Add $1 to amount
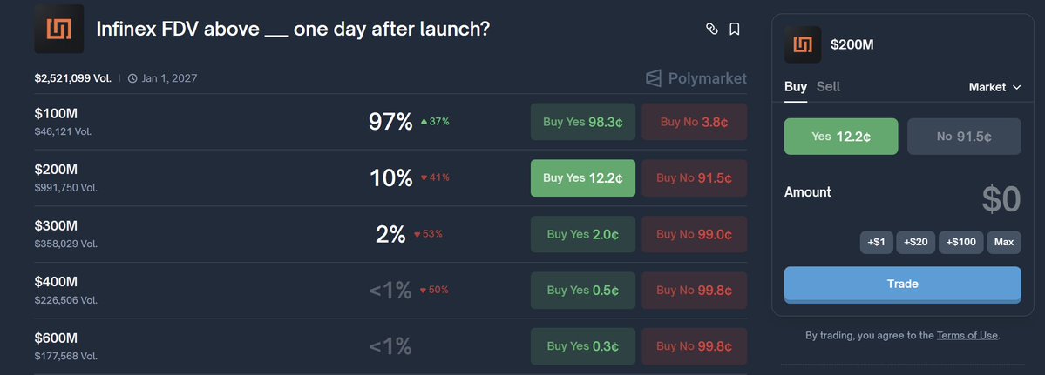The width and height of the screenshot is (1045, 375). click(876, 242)
